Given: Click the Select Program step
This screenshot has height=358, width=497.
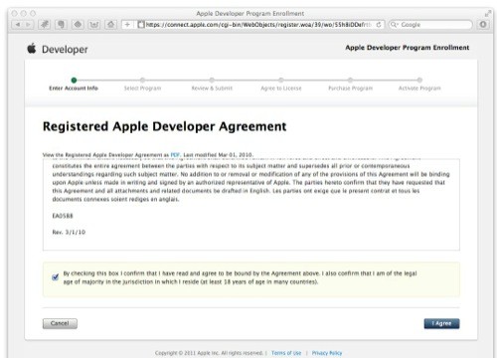Looking at the screenshot, I should (x=142, y=85).
